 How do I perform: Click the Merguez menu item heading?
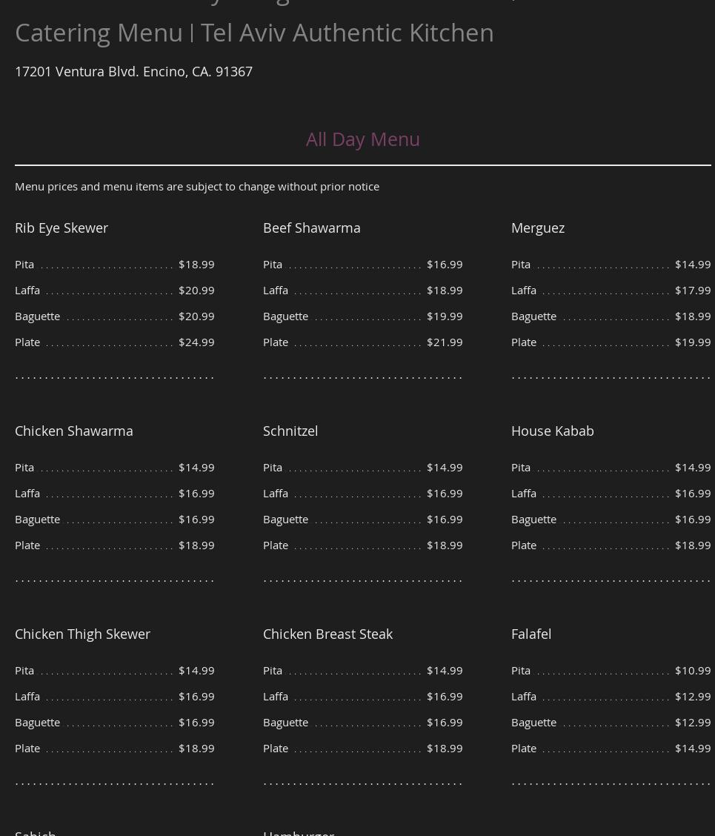coord(537,228)
